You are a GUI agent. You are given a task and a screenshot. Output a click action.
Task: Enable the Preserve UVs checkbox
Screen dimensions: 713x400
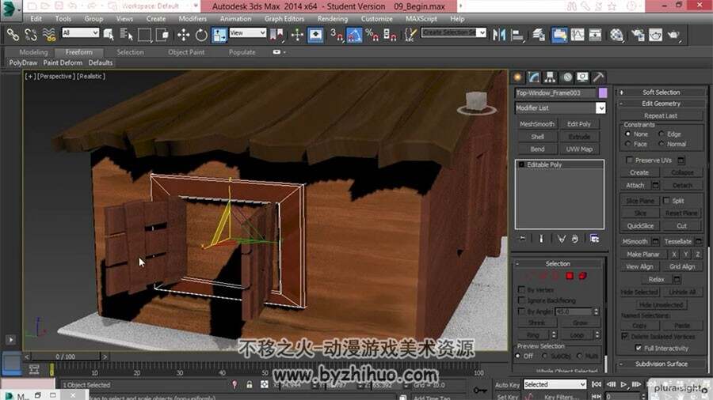pos(629,160)
